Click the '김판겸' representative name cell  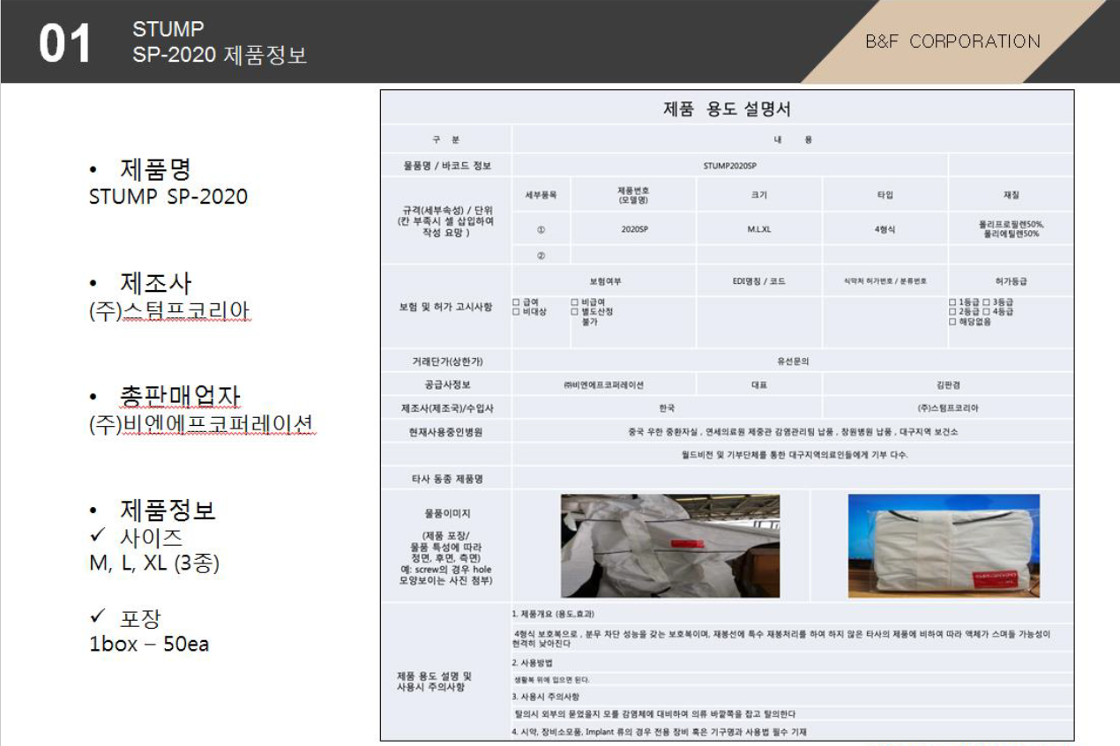948,384
